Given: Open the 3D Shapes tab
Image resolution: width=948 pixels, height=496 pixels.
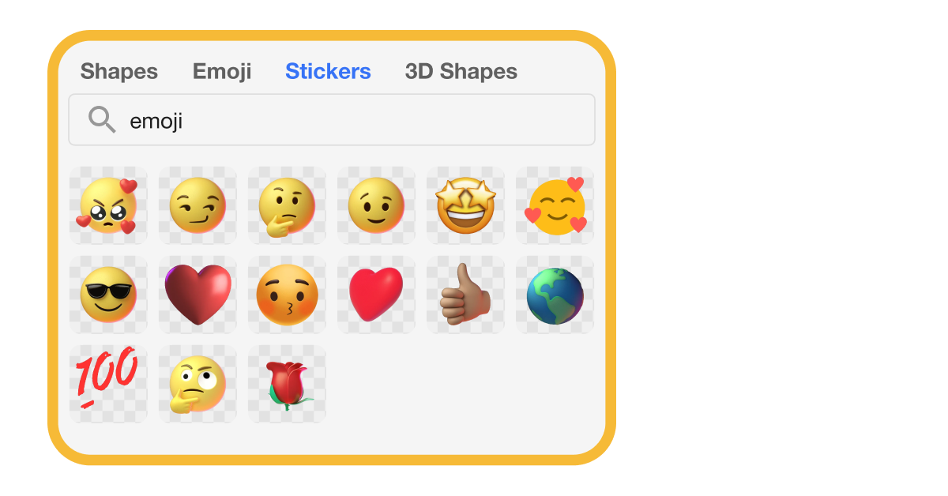Looking at the screenshot, I should (x=461, y=71).
